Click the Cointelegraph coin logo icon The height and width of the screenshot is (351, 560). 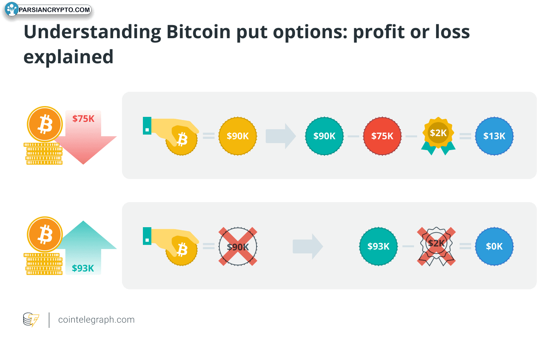pos(31,320)
